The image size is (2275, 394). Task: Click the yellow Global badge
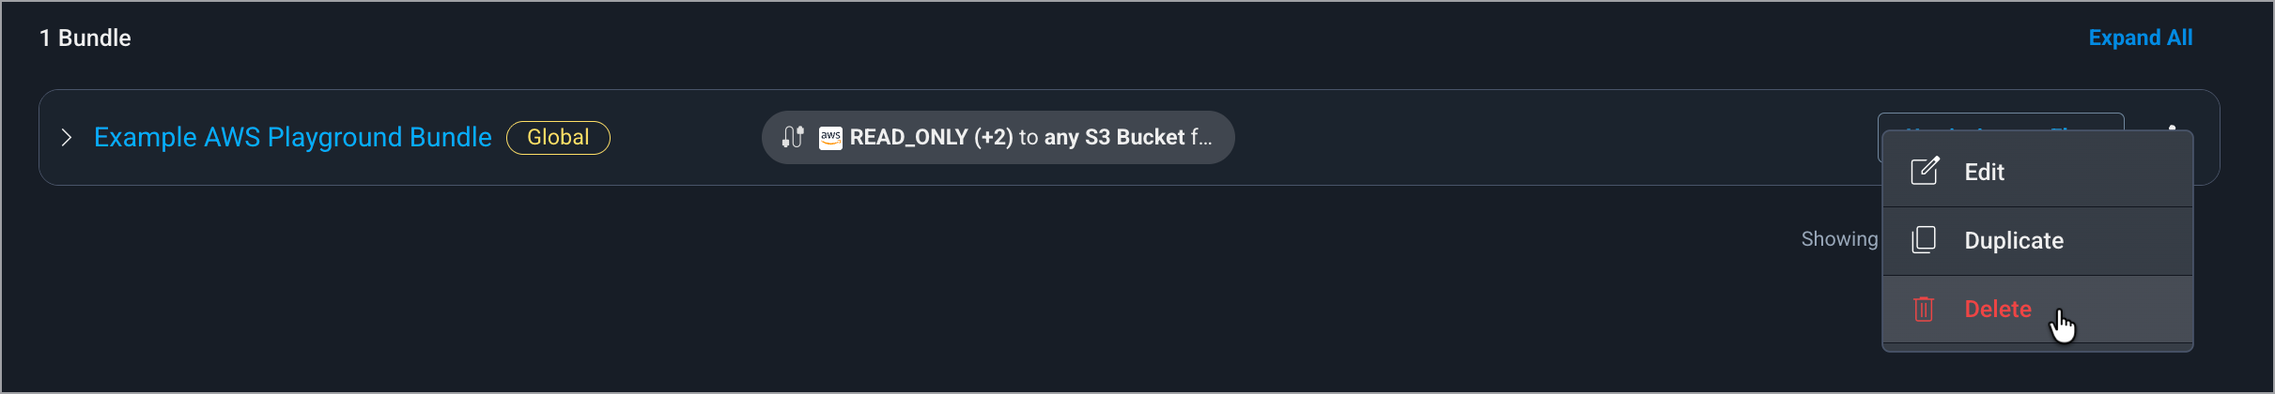pos(558,138)
